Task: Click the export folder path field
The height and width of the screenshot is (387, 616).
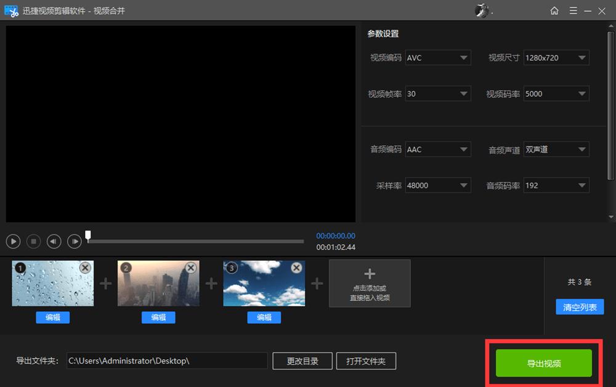Action: (166, 361)
